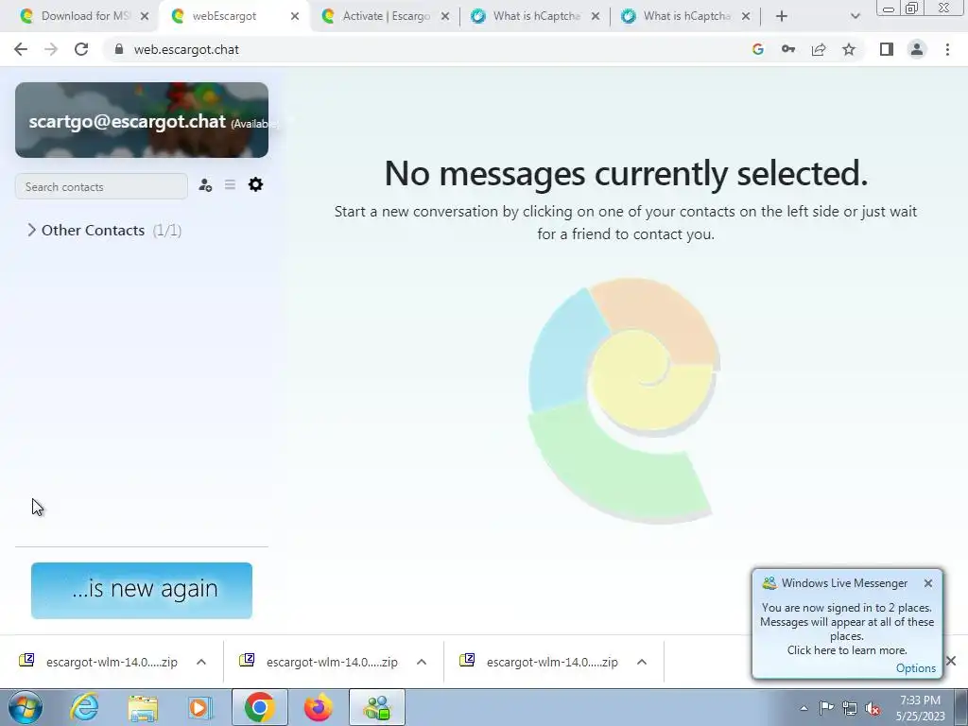The width and height of the screenshot is (968, 726).
Task: Close the Download for MSN tab
Action: pyautogui.click(x=145, y=16)
